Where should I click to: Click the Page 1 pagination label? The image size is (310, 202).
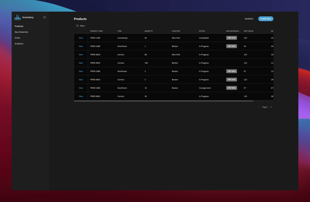pos(265,107)
